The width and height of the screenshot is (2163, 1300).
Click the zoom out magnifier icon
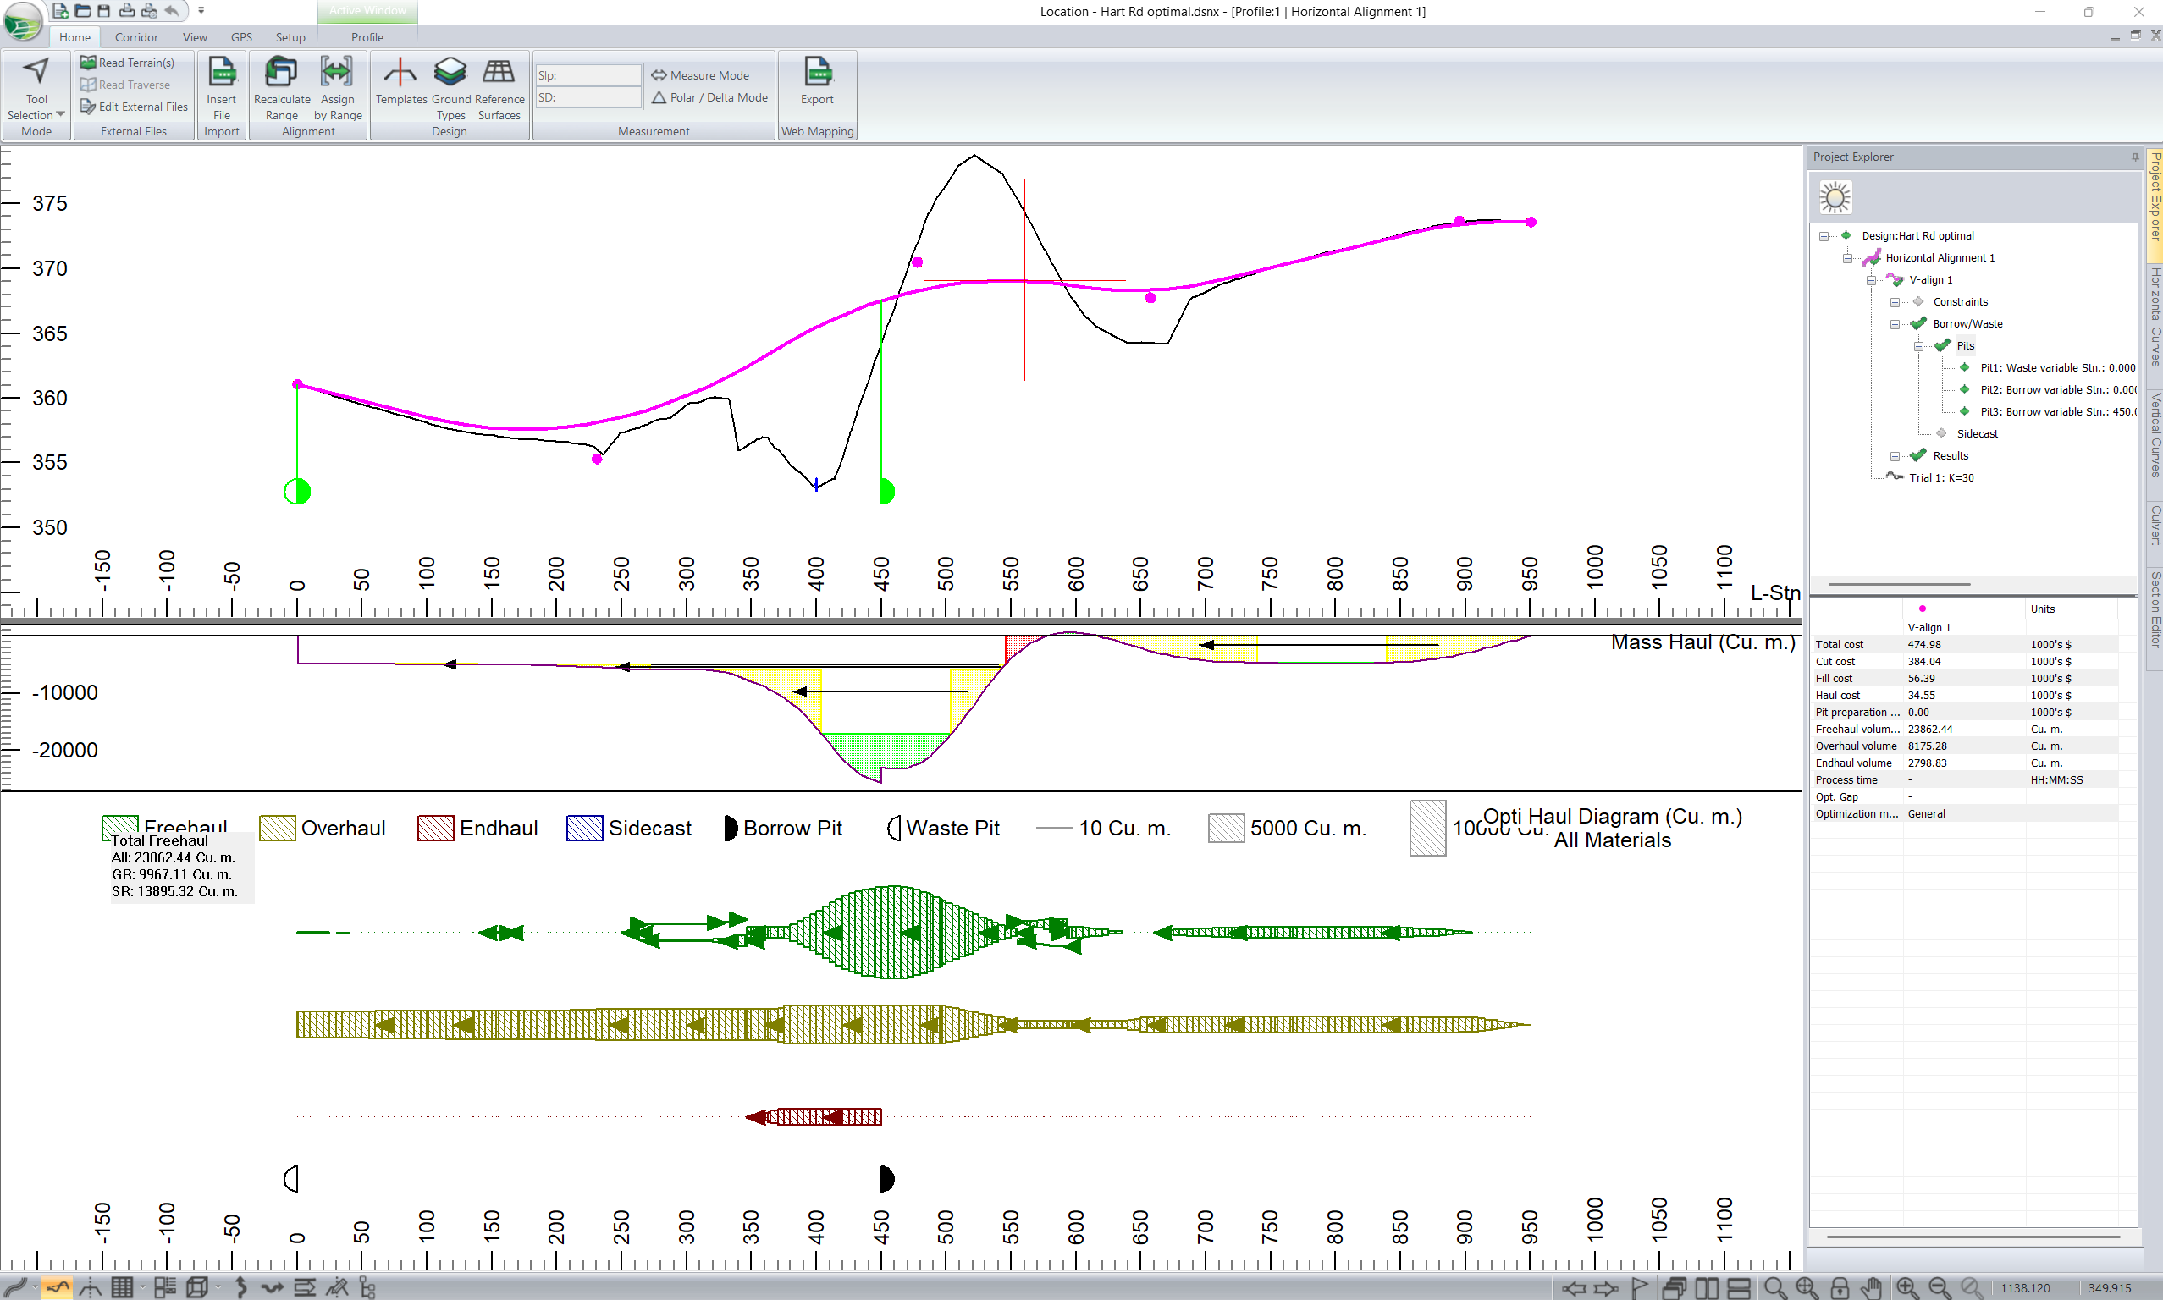coord(1940,1288)
